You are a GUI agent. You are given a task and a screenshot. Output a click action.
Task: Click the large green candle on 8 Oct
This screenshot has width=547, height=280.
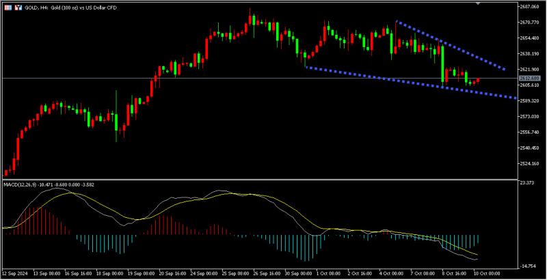(x=442, y=64)
